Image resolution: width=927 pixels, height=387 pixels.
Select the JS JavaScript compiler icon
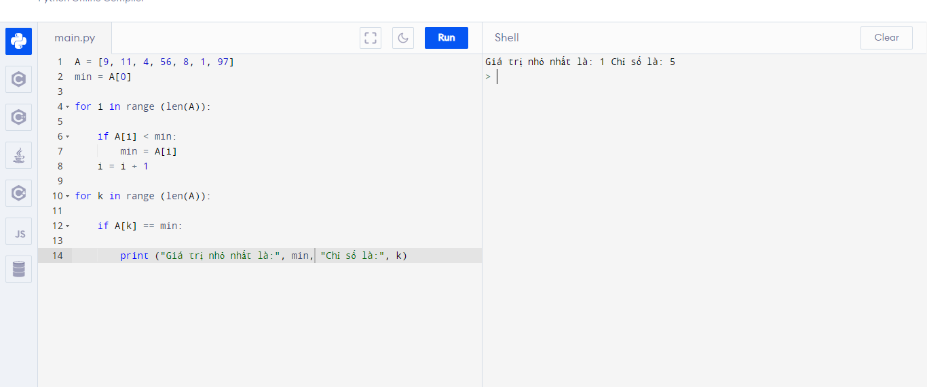(x=18, y=232)
